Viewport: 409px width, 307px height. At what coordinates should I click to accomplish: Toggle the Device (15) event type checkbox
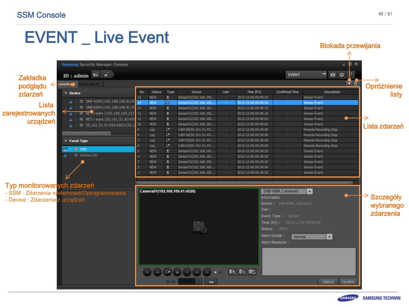coord(65,155)
